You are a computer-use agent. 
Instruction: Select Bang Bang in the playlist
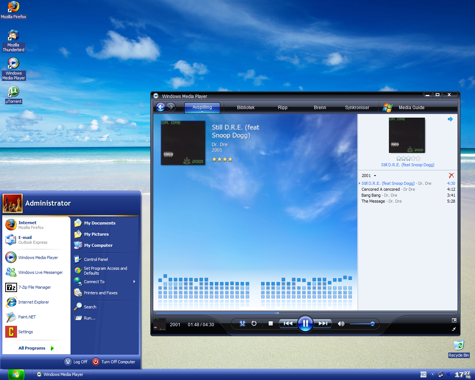[408, 195]
